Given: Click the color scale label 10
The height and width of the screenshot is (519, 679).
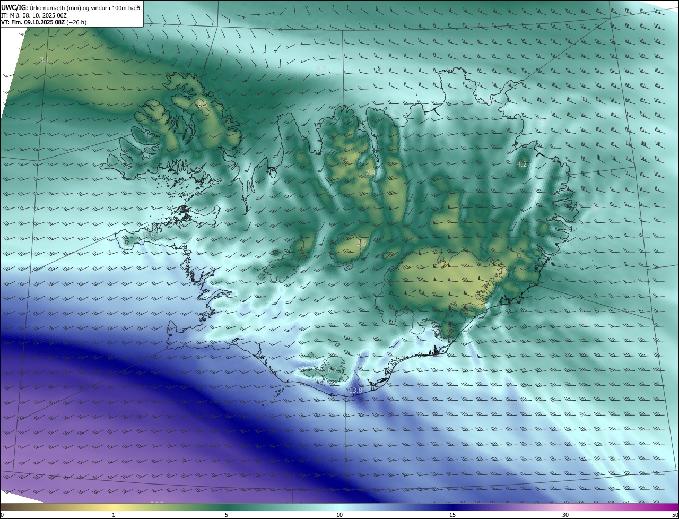Looking at the screenshot, I should [x=339, y=515].
